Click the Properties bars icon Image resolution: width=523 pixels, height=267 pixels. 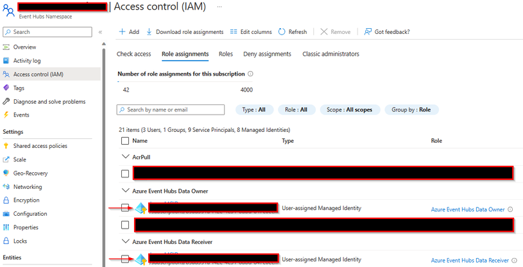coord(6,227)
